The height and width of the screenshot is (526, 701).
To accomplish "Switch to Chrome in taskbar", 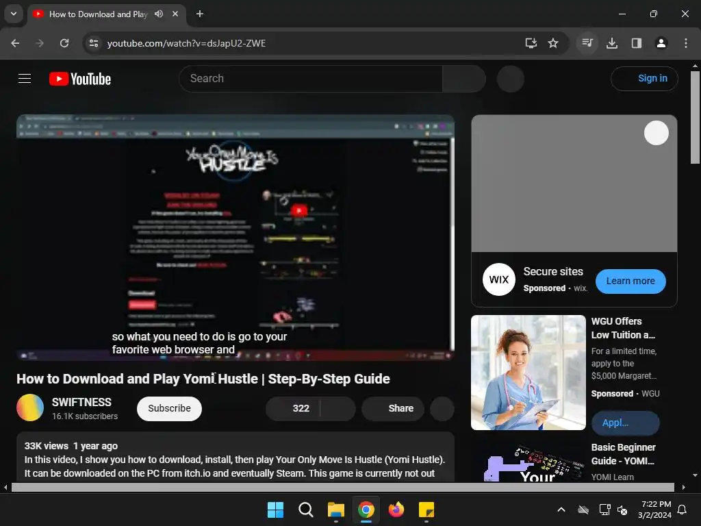I will pos(366,510).
